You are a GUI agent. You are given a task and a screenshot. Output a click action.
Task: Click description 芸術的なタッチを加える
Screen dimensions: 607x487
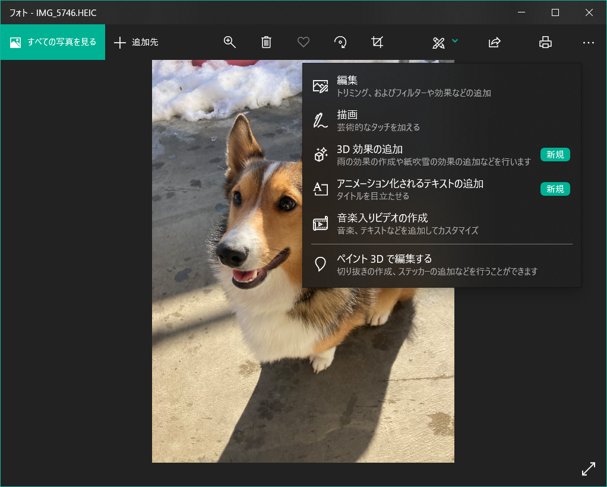pyautogui.click(x=378, y=128)
